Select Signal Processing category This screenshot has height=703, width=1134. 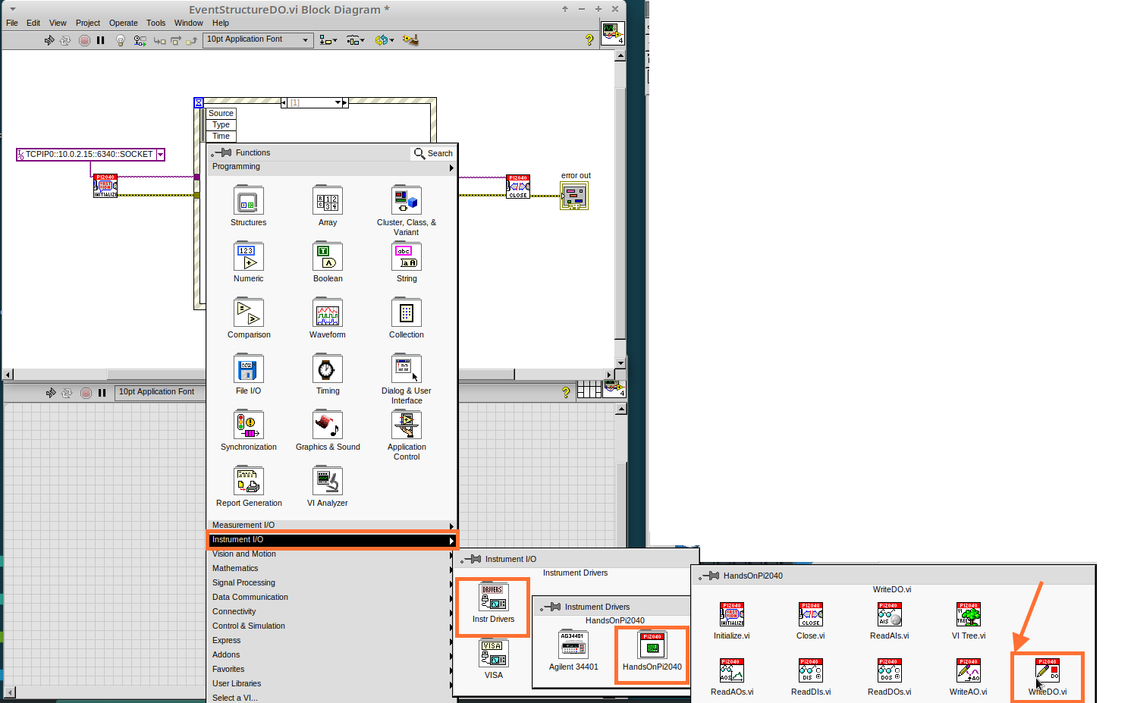(331, 582)
